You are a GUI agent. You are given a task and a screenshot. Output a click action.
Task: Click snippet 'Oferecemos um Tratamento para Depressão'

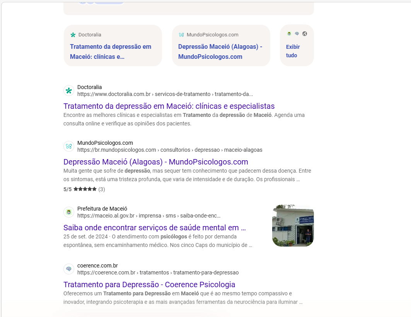tap(183, 298)
